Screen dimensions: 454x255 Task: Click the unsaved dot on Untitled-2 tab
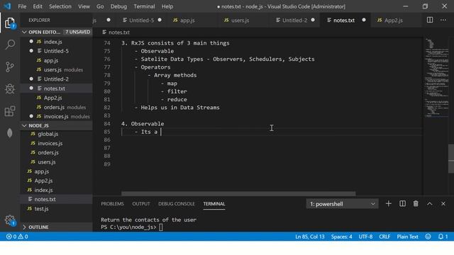click(313, 20)
